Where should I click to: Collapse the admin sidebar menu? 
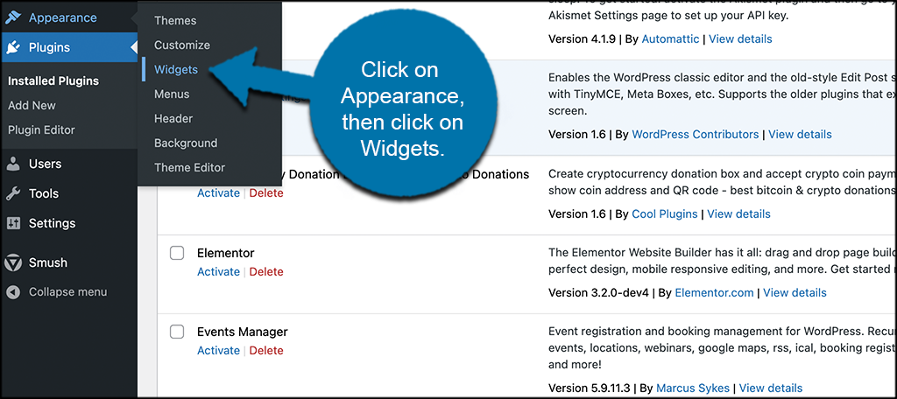coord(68,292)
